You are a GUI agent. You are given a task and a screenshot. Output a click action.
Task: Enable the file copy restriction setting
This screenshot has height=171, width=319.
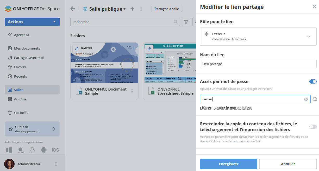click(312, 126)
